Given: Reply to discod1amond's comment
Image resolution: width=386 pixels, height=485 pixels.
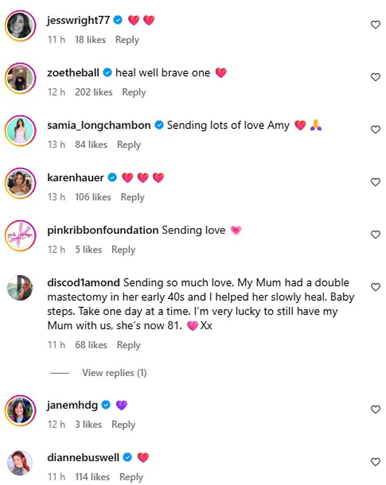Looking at the screenshot, I should click(128, 345).
